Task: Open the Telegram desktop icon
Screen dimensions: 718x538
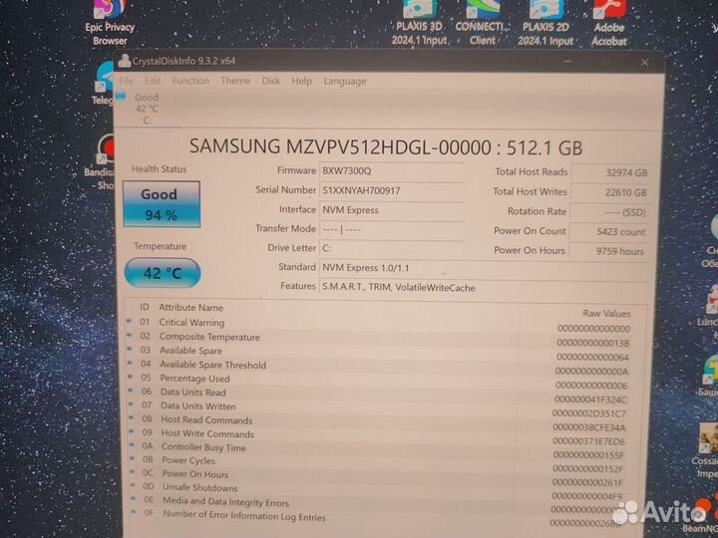Action: tap(105, 84)
